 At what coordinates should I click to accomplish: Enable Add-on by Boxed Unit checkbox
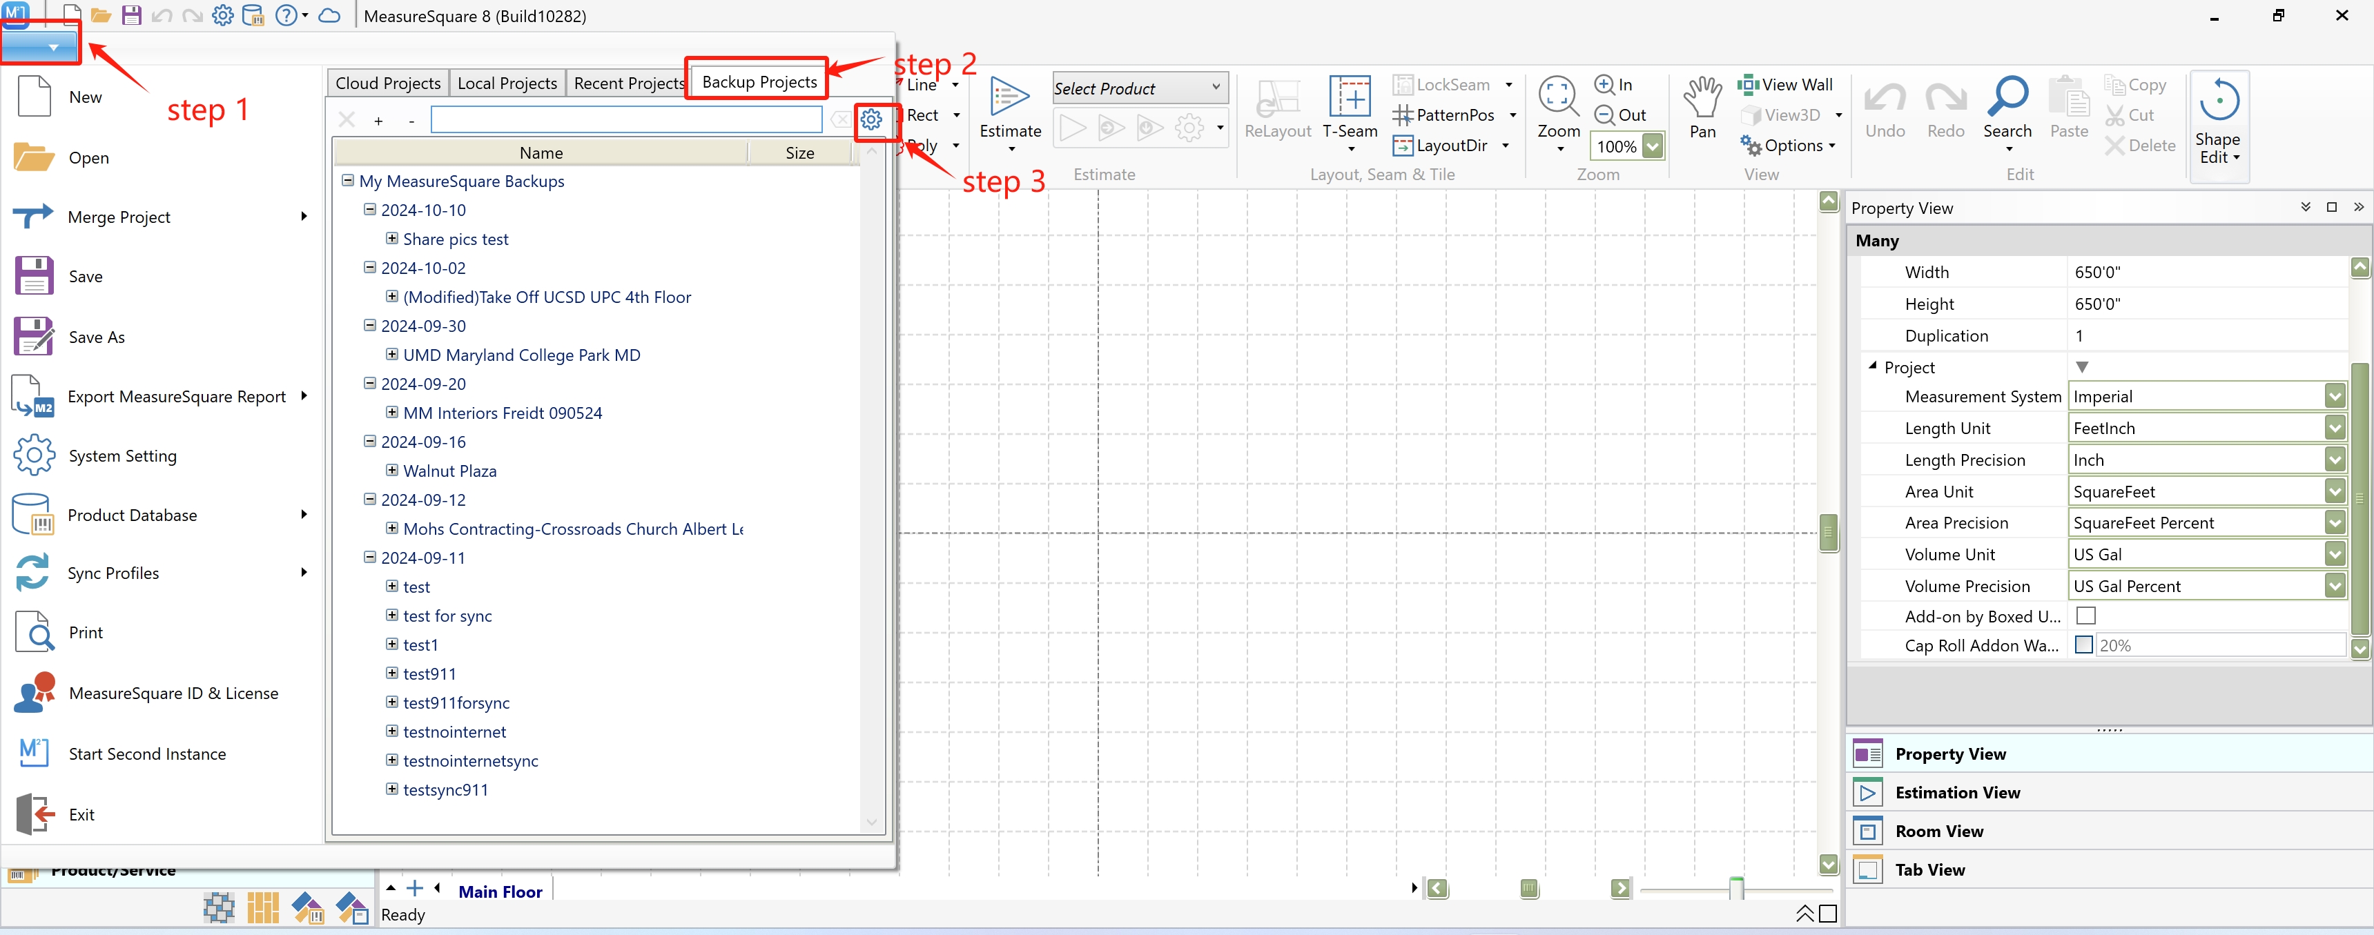2085,616
